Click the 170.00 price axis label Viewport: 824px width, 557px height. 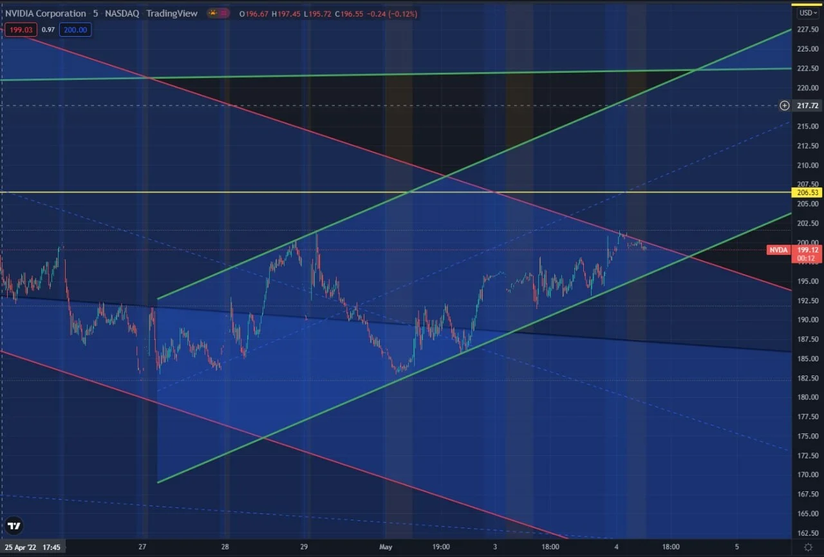coord(807,475)
